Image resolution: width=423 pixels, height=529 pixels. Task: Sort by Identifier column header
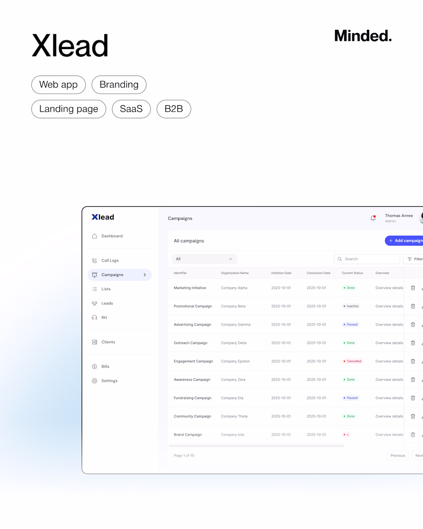point(180,273)
